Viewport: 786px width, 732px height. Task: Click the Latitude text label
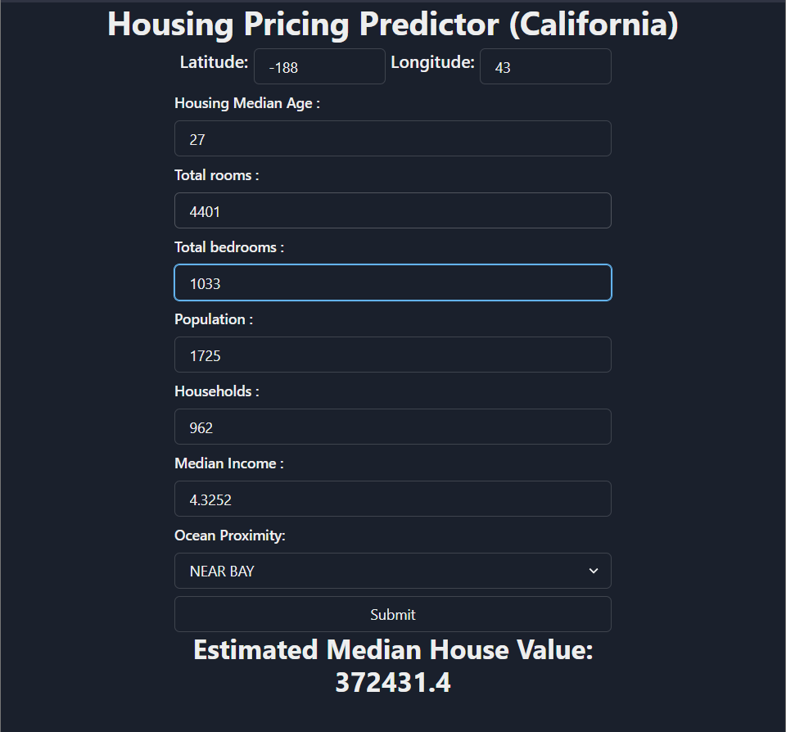[214, 62]
